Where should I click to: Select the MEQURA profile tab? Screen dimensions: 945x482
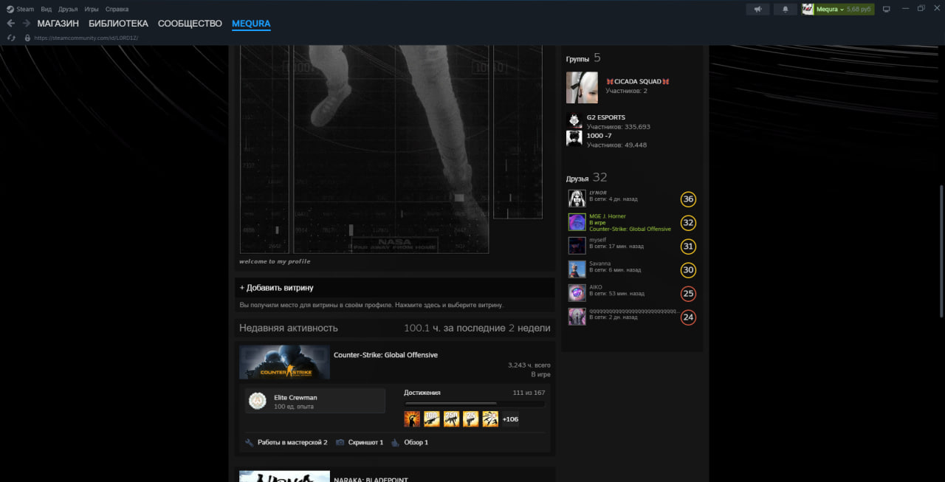(251, 24)
